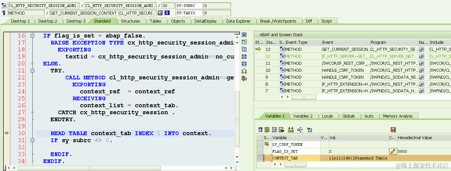Open the Memory Analysis tab

tap(398, 116)
